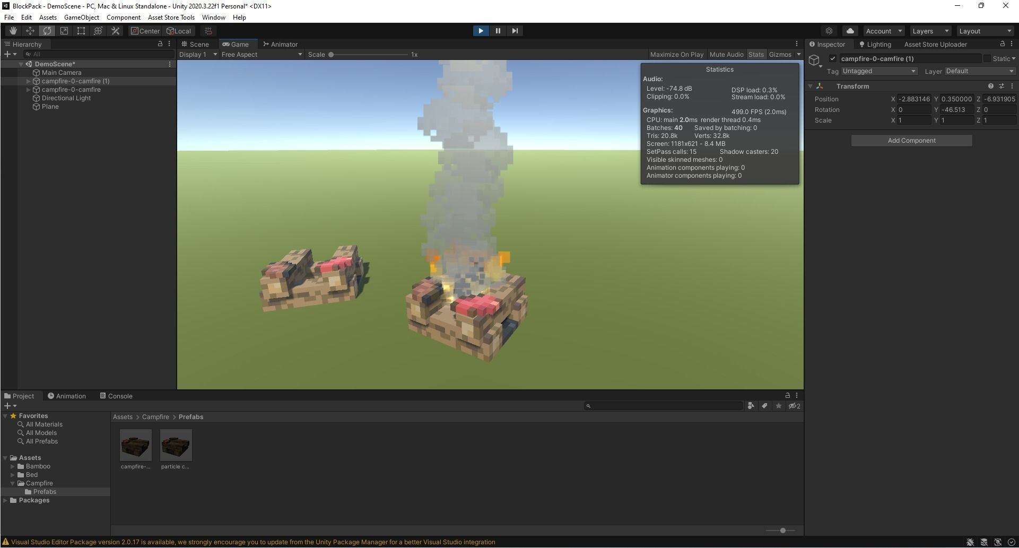Open the search field in Project panel

(663, 405)
